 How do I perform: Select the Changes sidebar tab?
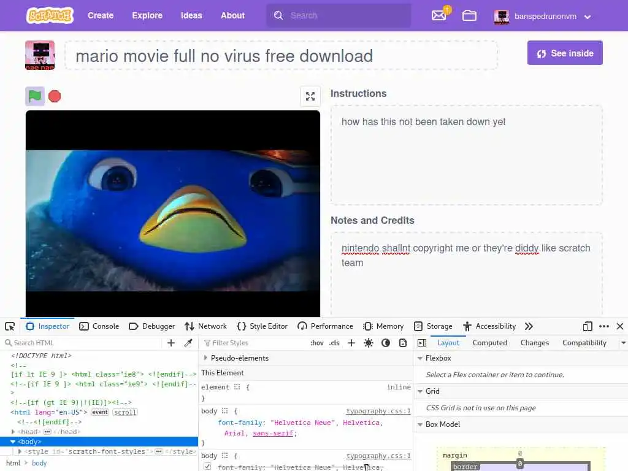coord(535,343)
